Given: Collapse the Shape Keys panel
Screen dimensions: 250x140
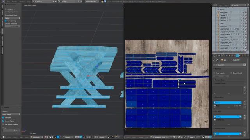Looking at the screenshot, I should coord(219,98).
